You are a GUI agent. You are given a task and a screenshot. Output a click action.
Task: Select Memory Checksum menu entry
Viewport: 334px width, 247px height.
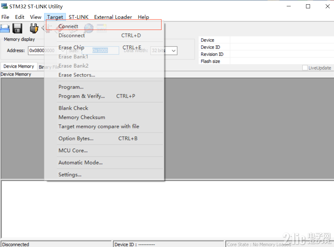click(x=104, y=117)
